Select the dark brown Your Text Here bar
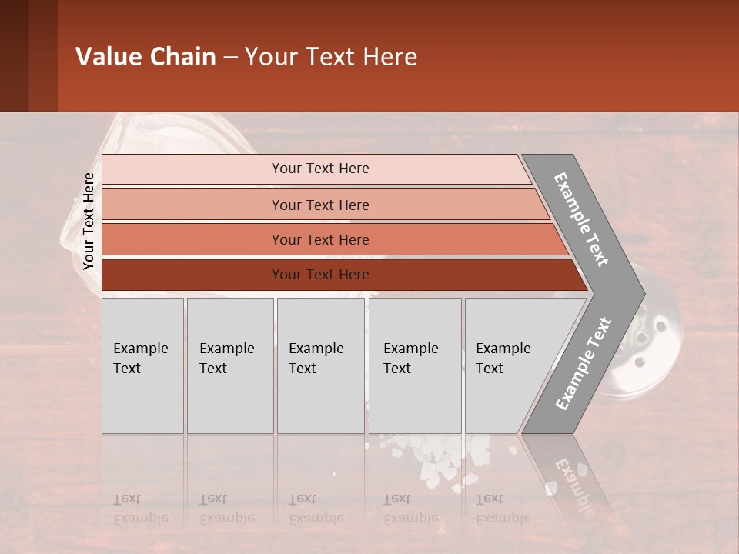The image size is (739, 554). click(344, 275)
